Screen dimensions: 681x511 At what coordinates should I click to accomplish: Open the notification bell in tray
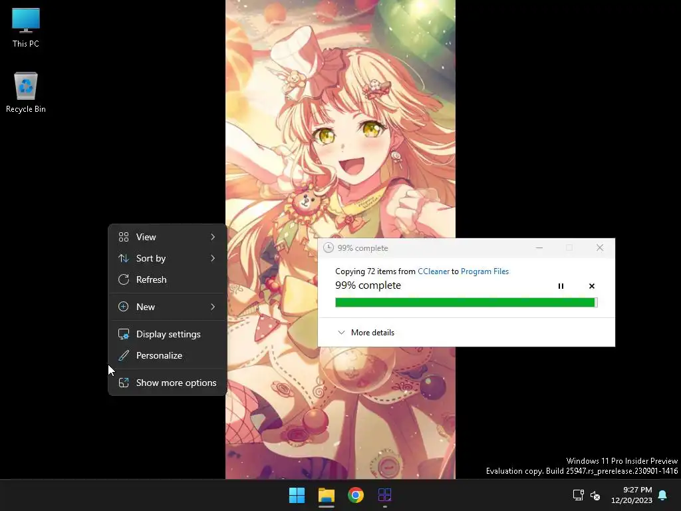[662, 495]
